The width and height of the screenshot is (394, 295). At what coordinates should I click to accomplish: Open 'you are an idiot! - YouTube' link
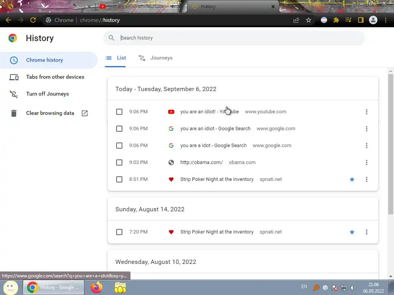(210, 112)
